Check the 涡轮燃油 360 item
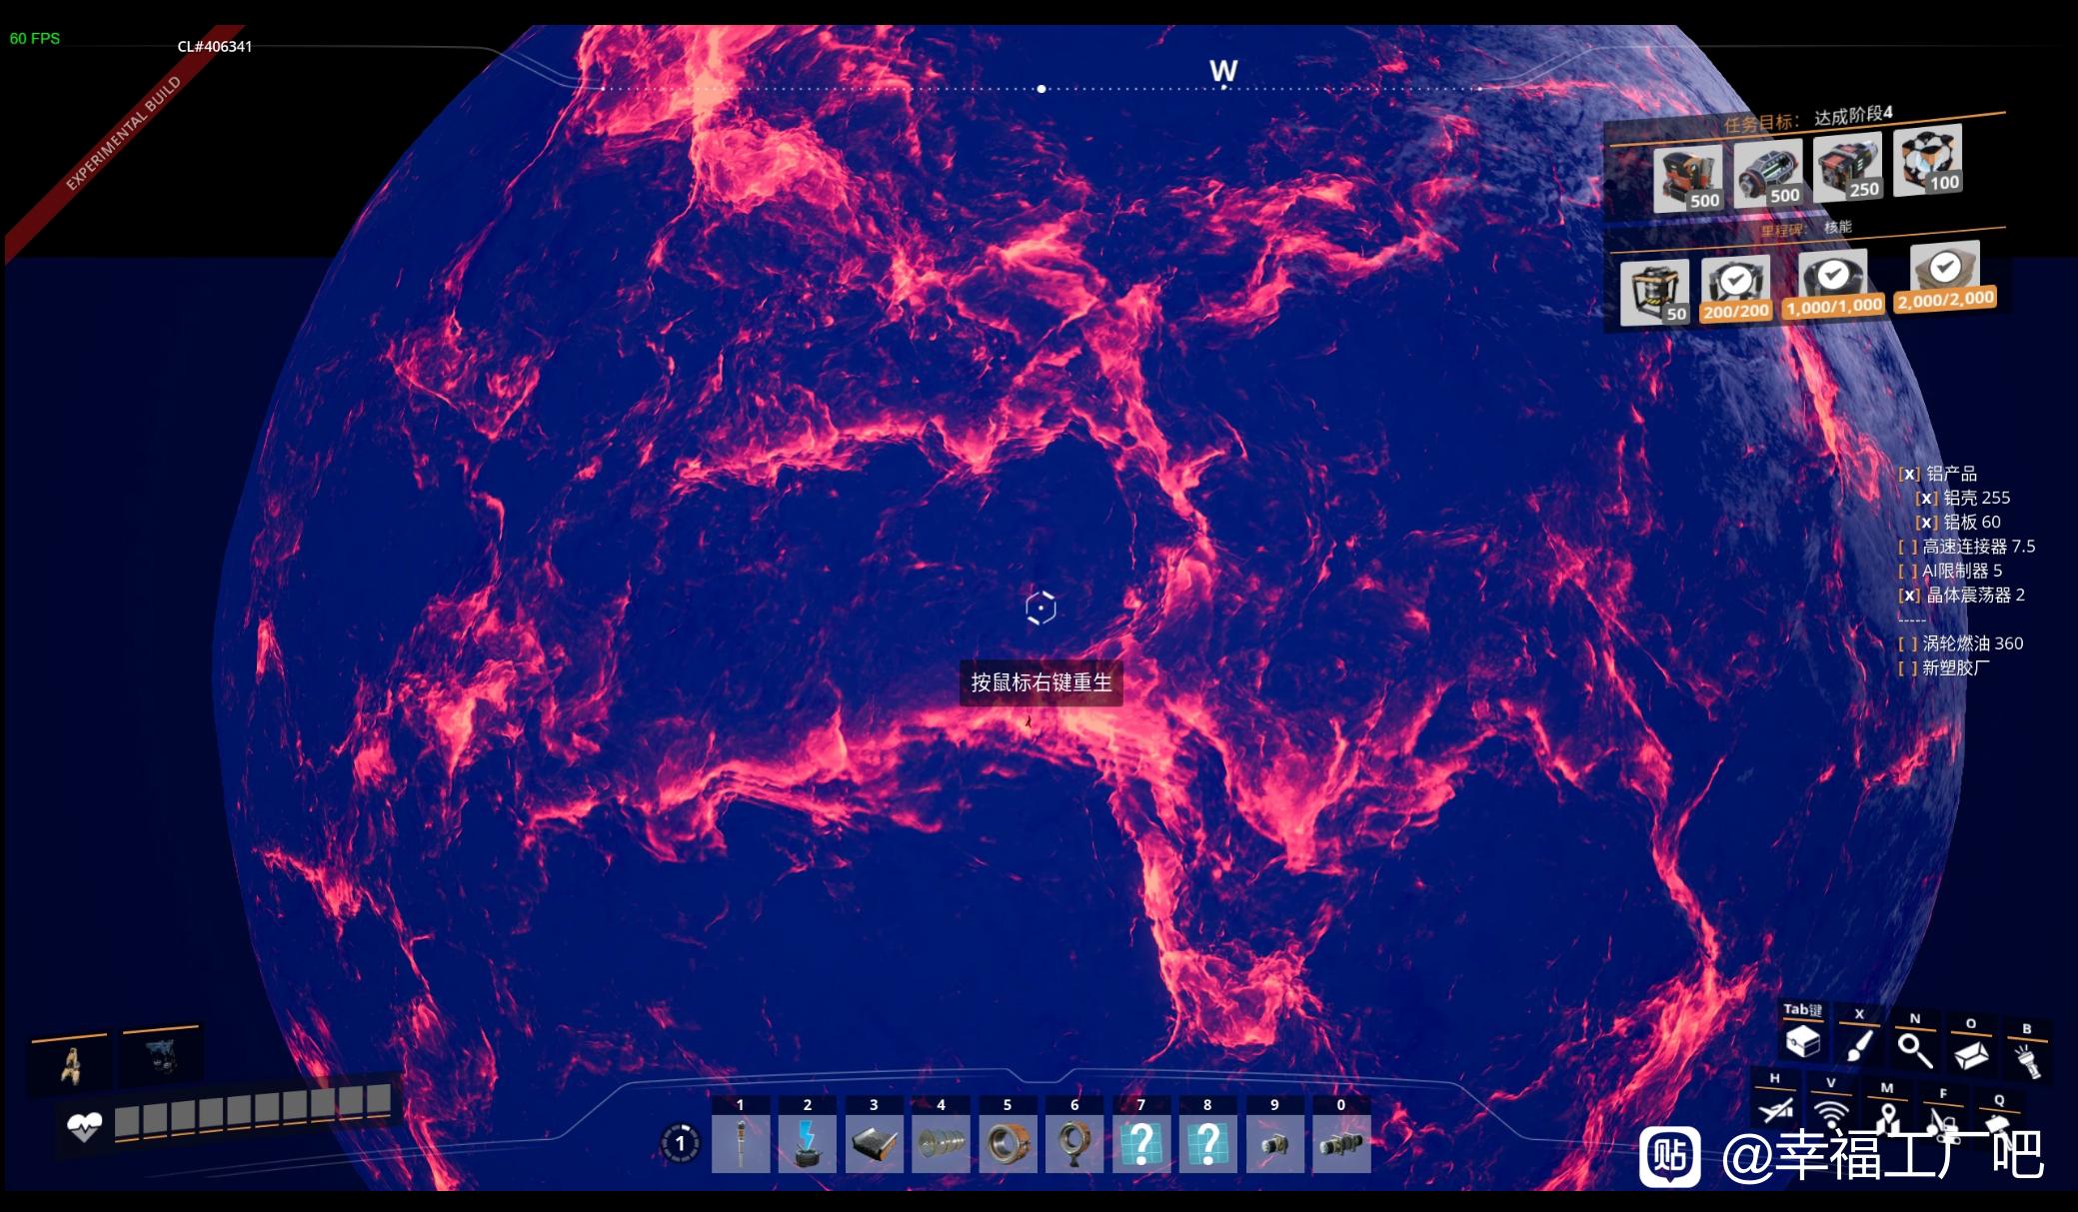Image resolution: width=2078 pixels, height=1212 pixels. coord(1907,643)
